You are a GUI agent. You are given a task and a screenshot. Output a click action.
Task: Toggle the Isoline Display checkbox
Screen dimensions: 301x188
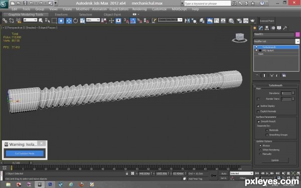click(x=258, y=106)
